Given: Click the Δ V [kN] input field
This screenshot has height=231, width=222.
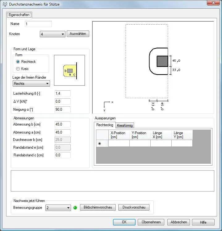Looking at the screenshot, I should (x=63, y=101).
